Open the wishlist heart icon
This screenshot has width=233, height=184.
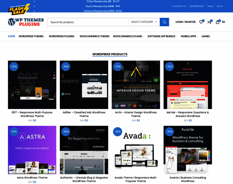click(x=201, y=22)
